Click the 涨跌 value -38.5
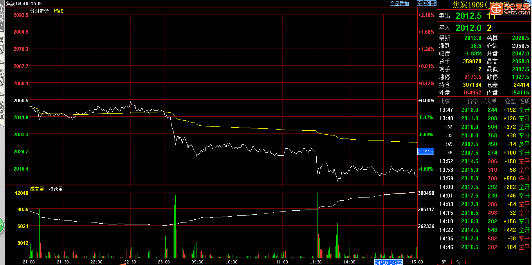This screenshot has height=265, width=532. coord(474,46)
